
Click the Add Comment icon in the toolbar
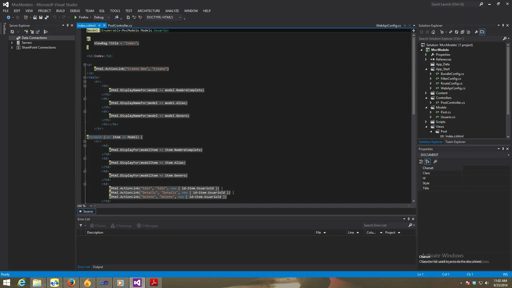click(x=134, y=17)
